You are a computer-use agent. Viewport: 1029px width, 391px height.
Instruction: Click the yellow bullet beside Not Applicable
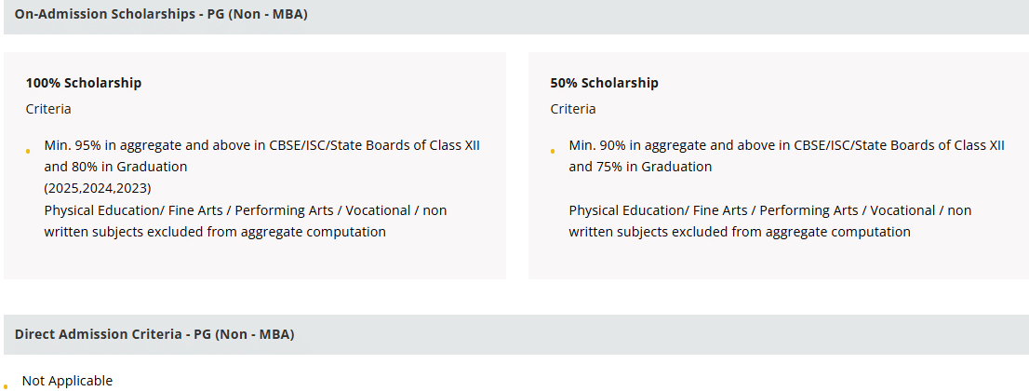tap(5, 385)
